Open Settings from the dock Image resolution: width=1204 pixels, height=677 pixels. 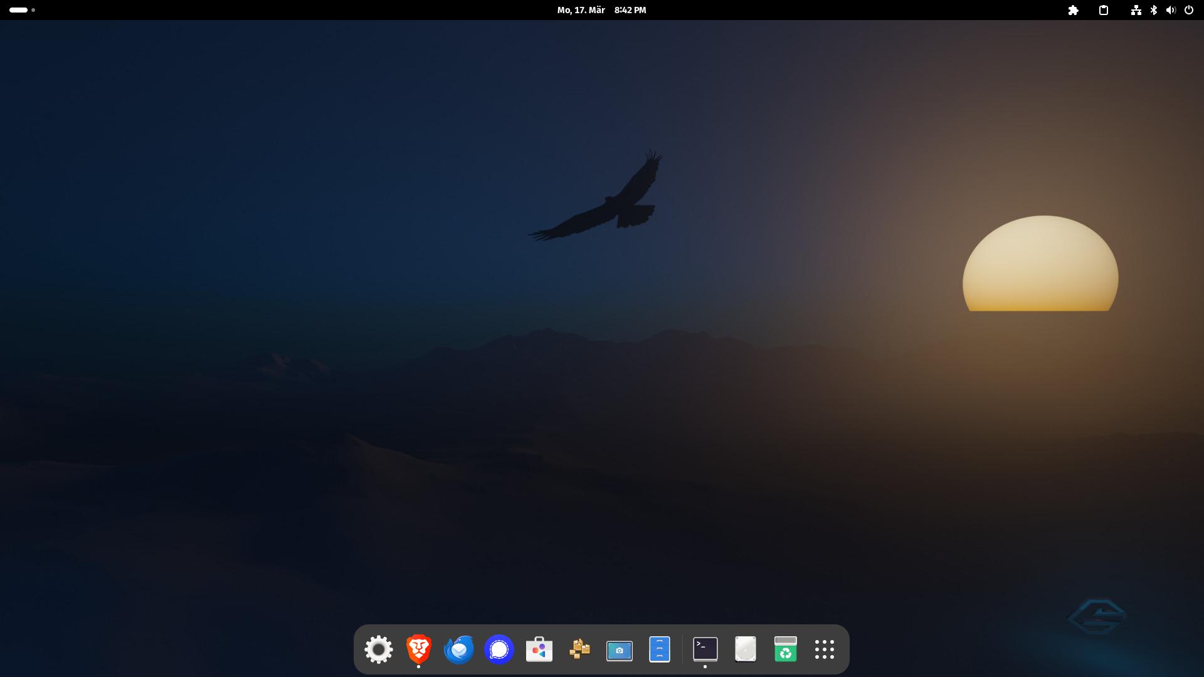379,649
